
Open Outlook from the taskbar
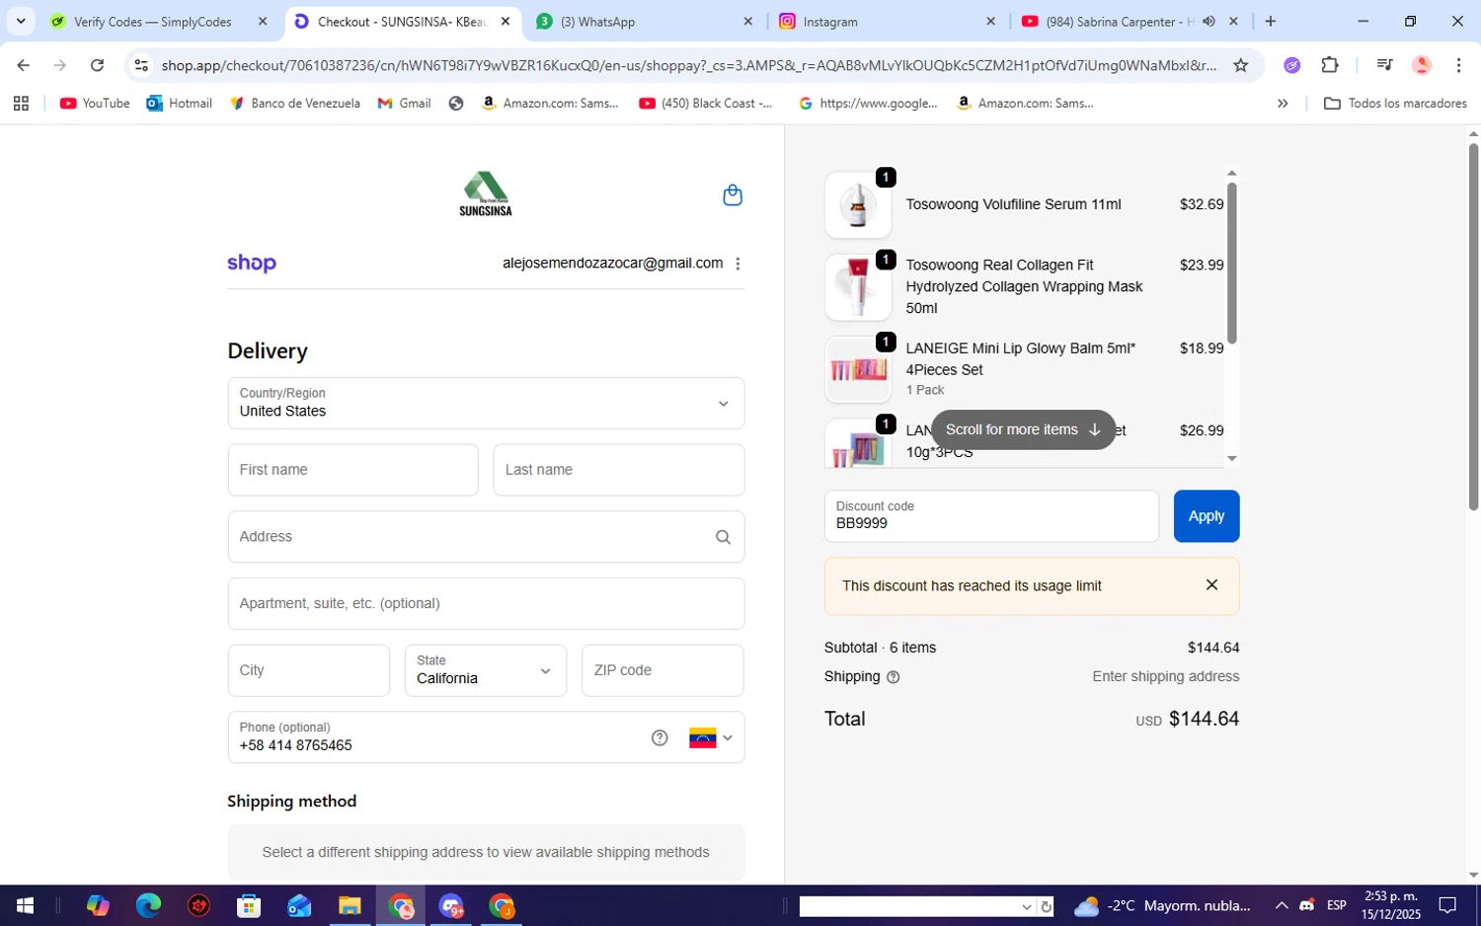[x=299, y=905]
